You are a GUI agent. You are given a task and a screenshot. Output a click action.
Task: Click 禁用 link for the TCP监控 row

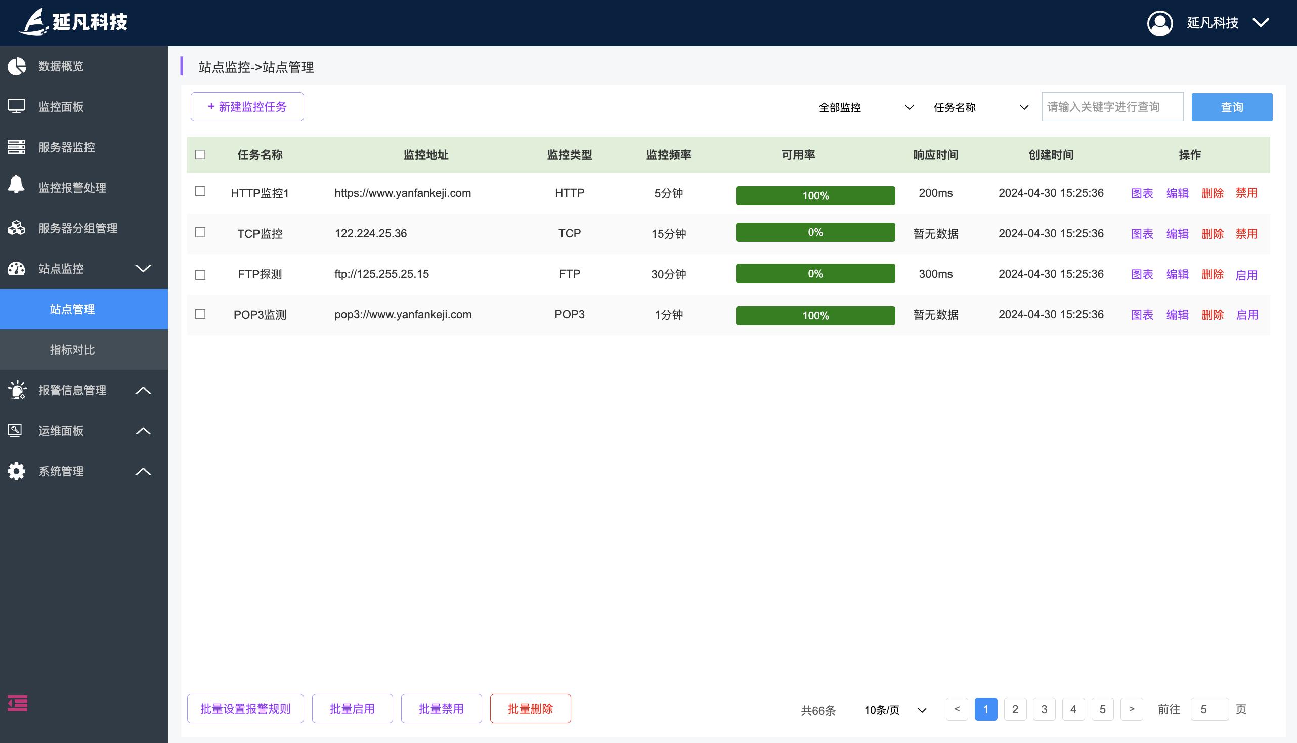(1246, 234)
